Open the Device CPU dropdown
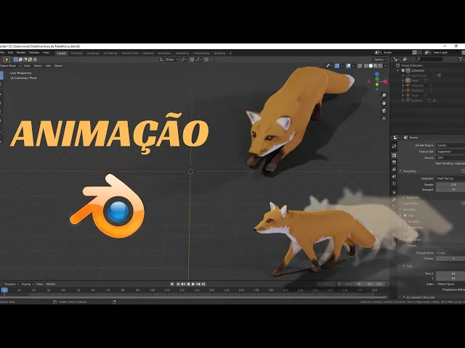Screen dimensions: 465x348 [x=450, y=158]
